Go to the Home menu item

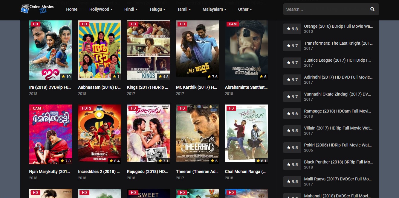pyautogui.click(x=72, y=9)
